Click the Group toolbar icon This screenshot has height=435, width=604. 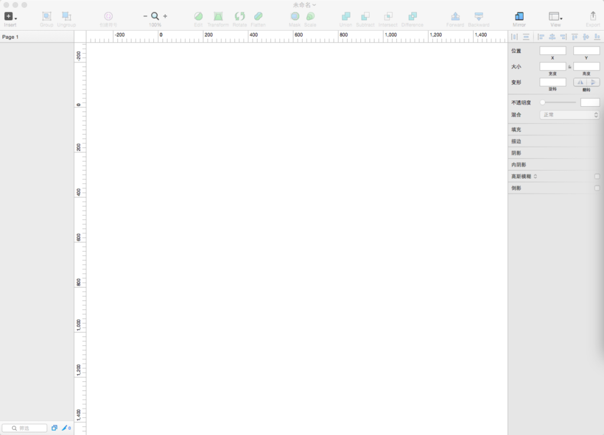tap(47, 16)
